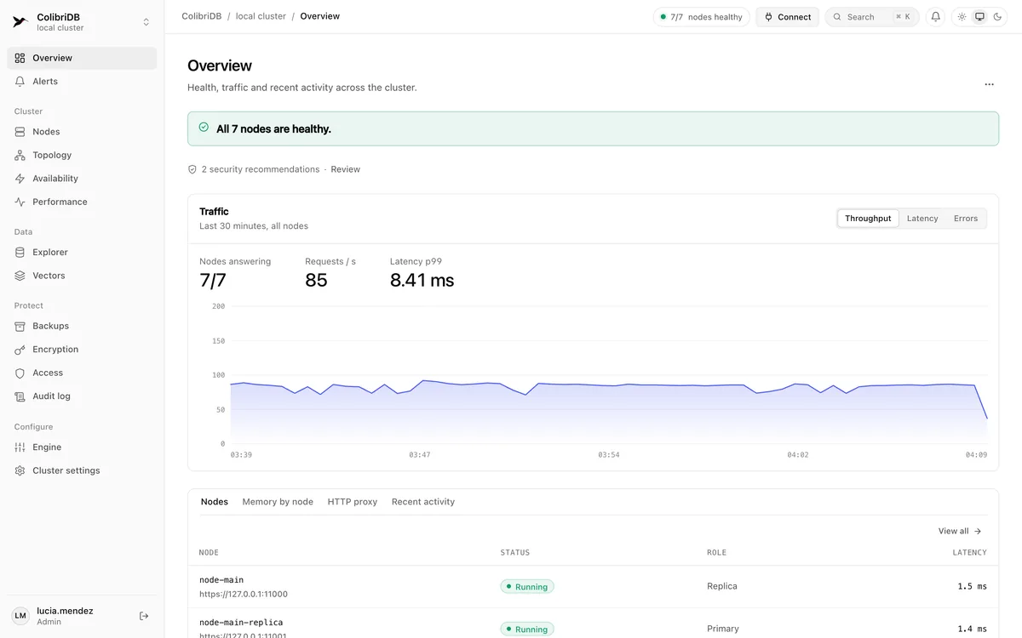
Task: Click the 1.5 ms latency value
Action: tap(972, 586)
